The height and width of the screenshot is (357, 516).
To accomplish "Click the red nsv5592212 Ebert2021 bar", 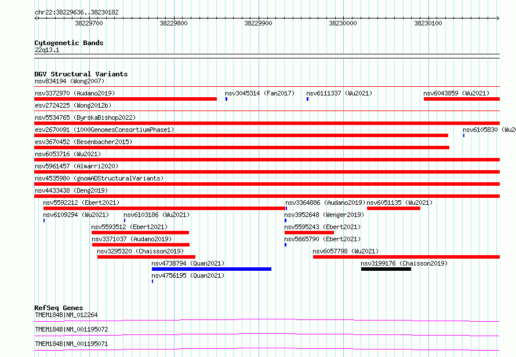I will click(x=164, y=208).
